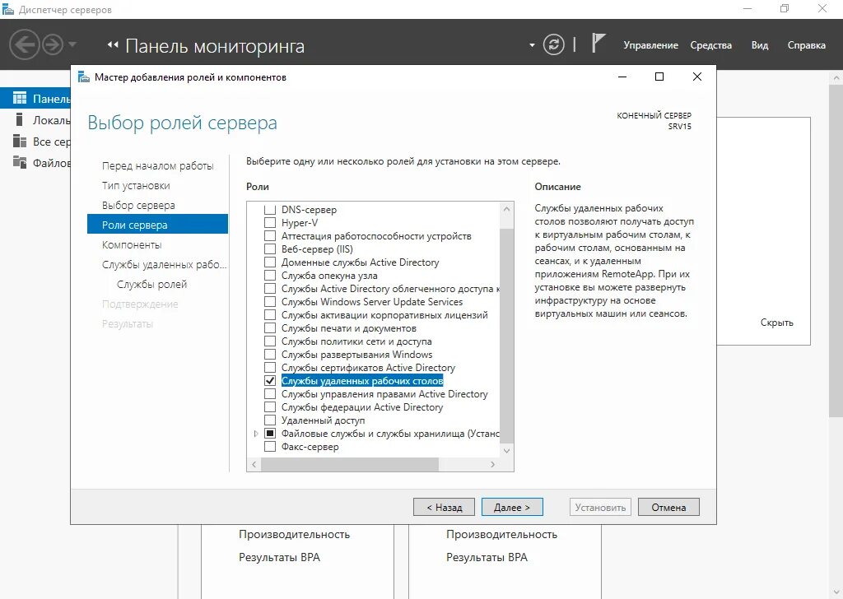Click the Далее button

[x=512, y=507]
